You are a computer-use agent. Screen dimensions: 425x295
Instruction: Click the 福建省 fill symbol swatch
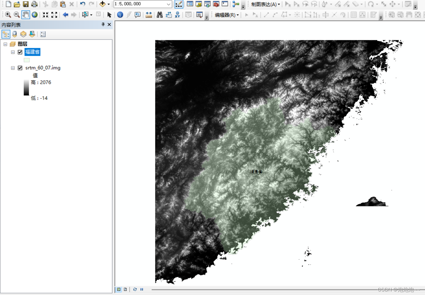[x=27, y=60]
